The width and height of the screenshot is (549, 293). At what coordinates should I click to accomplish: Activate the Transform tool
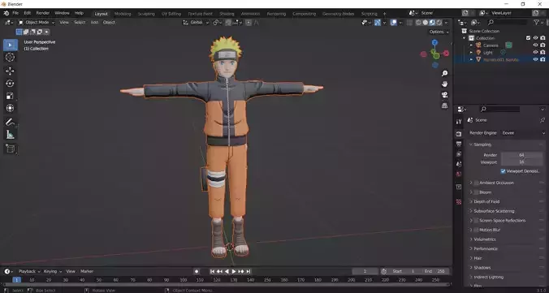point(11,108)
